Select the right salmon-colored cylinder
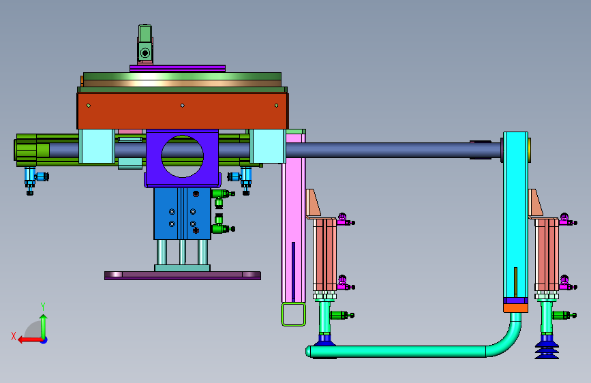591x383 pixels. [547, 254]
